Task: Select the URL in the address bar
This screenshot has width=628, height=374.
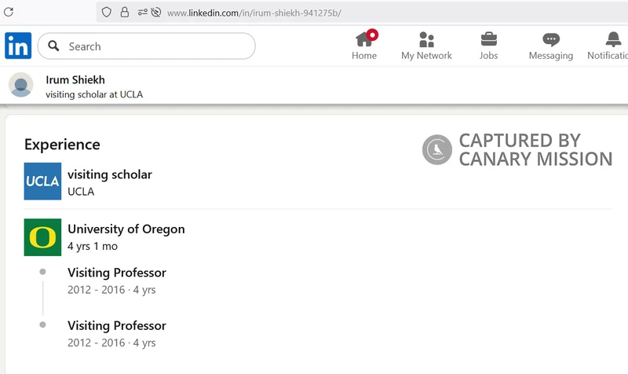Action: 254,13
